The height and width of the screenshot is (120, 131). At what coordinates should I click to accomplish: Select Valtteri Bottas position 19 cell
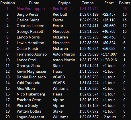(x=8, y=111)
